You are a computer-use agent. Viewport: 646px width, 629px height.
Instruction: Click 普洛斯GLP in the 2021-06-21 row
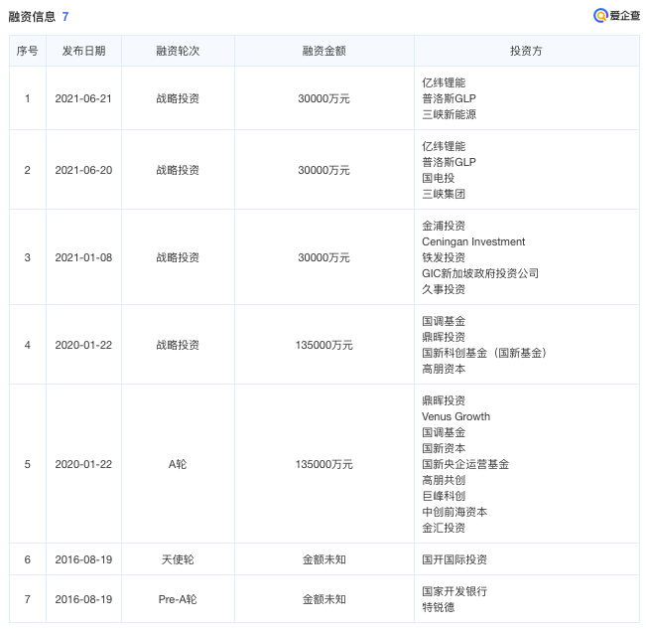(x=449, y=98)
